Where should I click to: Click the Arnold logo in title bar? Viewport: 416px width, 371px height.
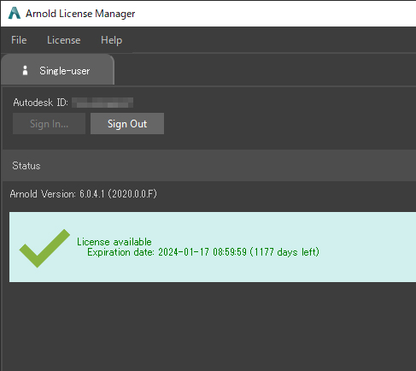[15, 13]
